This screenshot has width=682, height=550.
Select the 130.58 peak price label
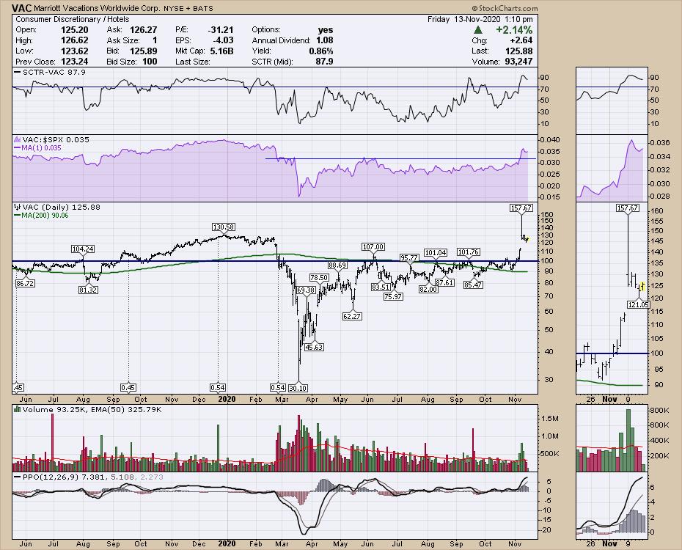[x=224, y=227]
